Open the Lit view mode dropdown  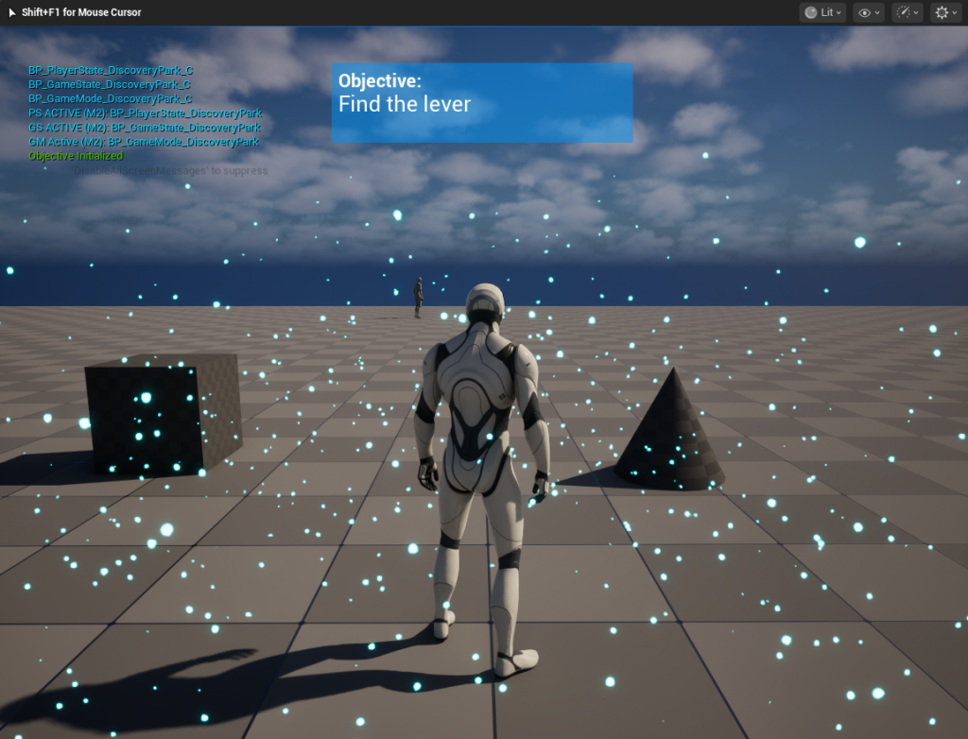tap(822, 12)
